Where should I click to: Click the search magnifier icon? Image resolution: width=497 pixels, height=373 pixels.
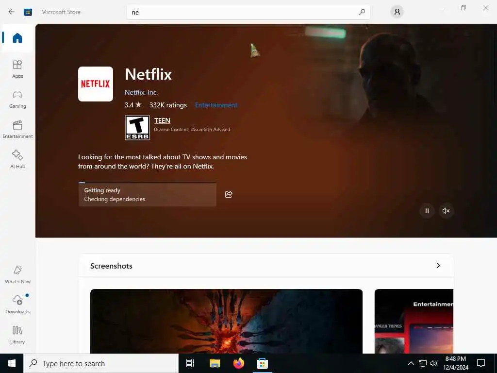click(362, 12)
